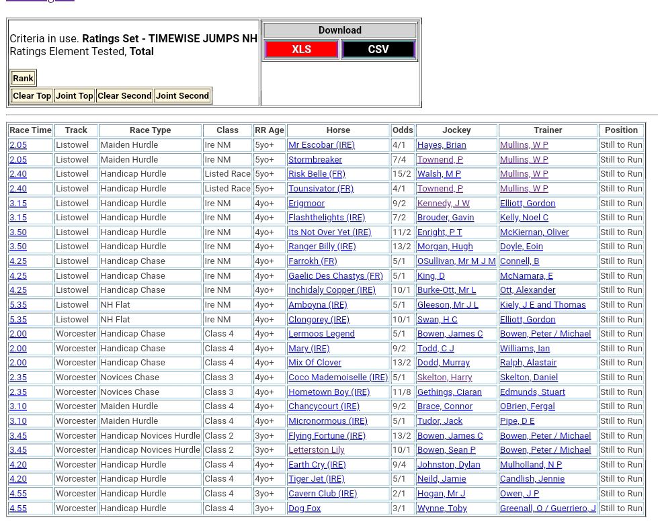Open horse Coco Mademoiselle (IRE)

[x=338, y=378]
